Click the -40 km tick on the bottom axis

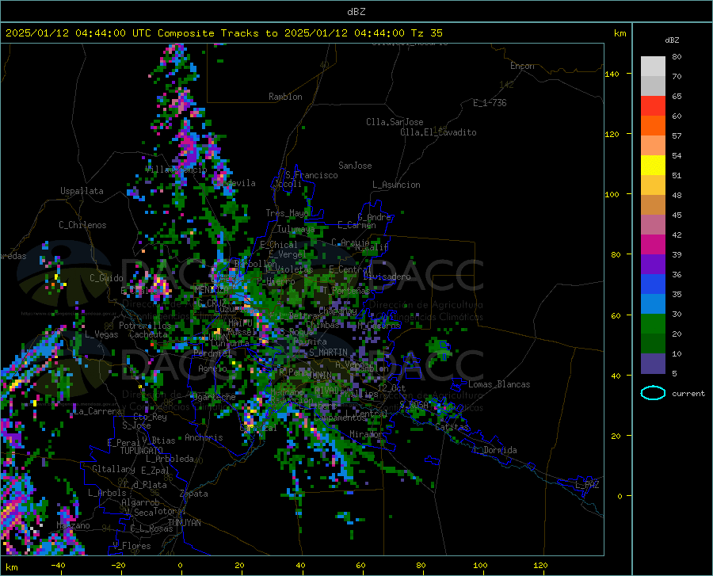[x=58, y=566]
